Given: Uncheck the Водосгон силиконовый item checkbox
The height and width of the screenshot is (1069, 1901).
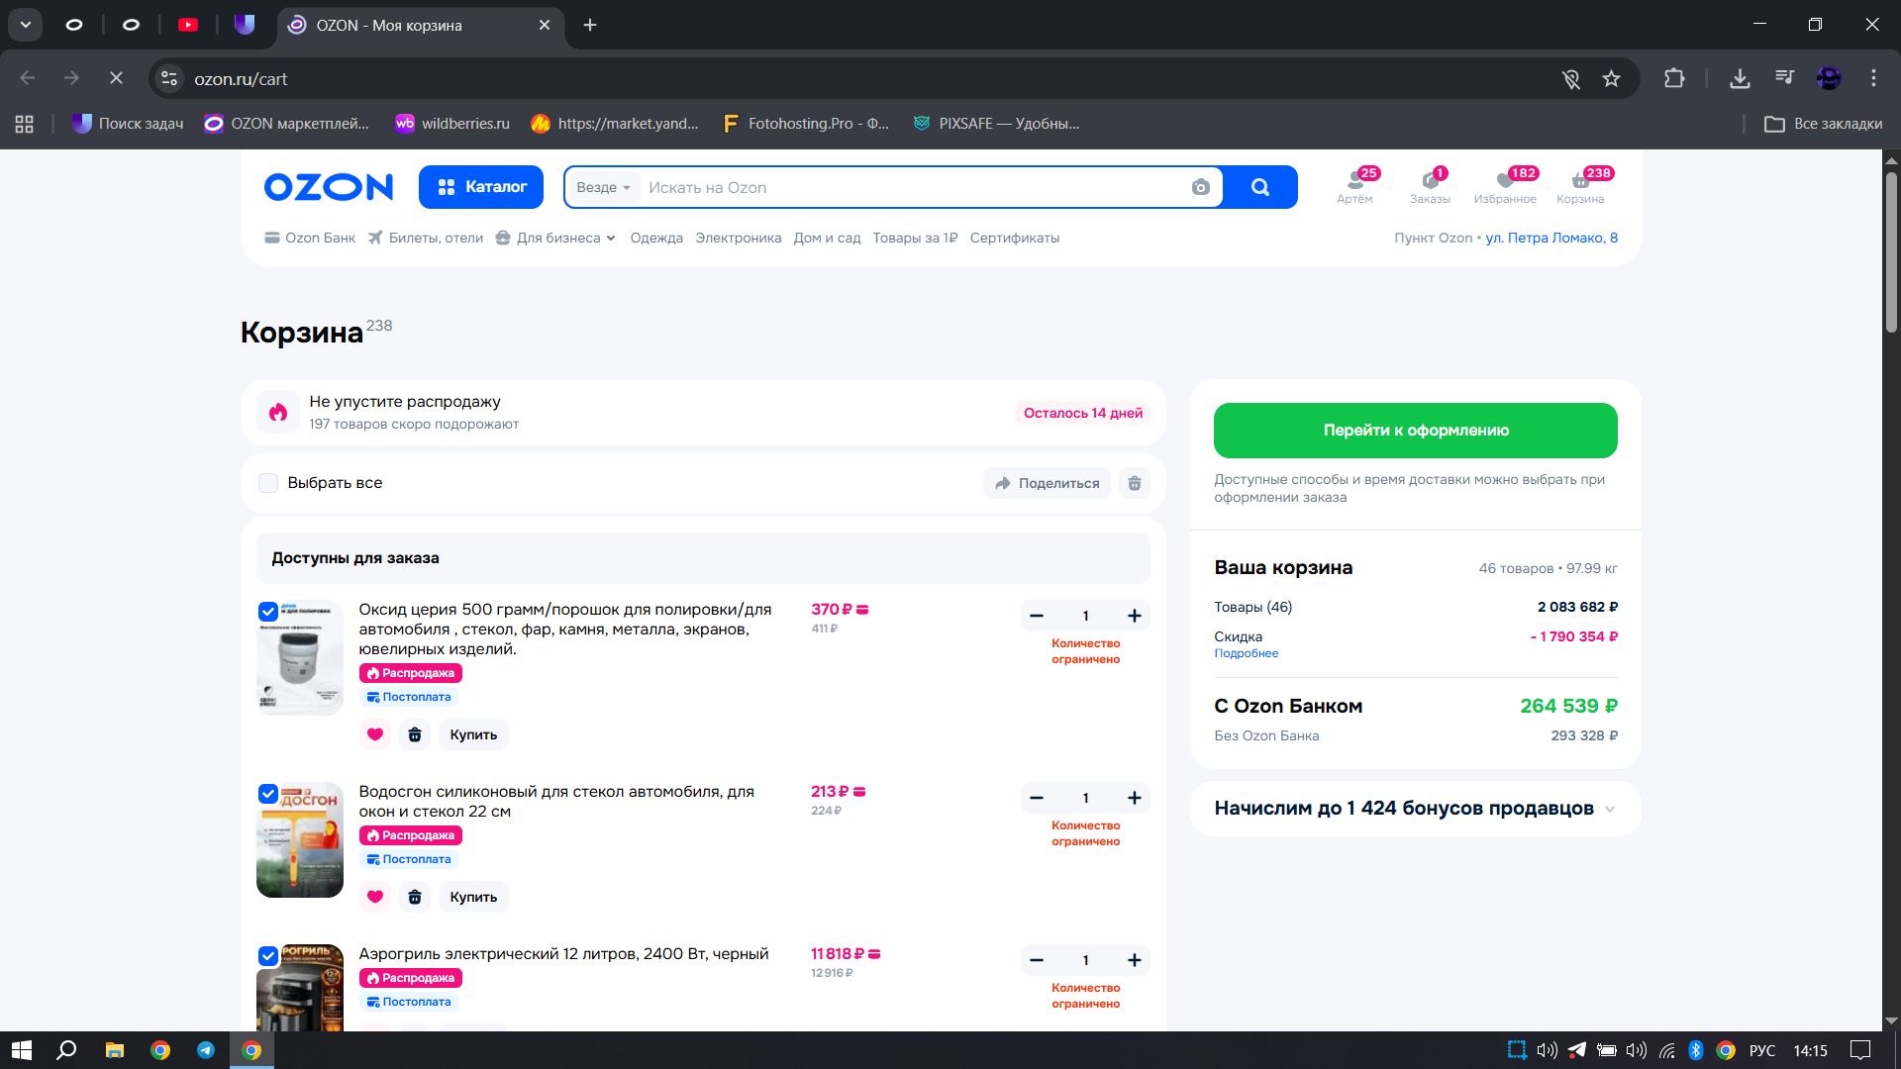Looking at the screenshot, I should point(268,794).
